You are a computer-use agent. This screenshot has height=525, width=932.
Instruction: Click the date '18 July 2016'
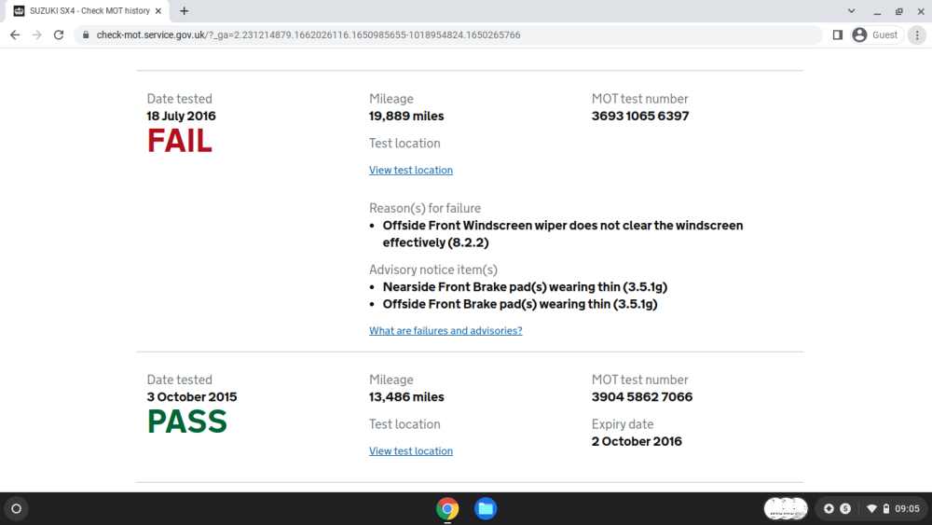tap(182, 116)
